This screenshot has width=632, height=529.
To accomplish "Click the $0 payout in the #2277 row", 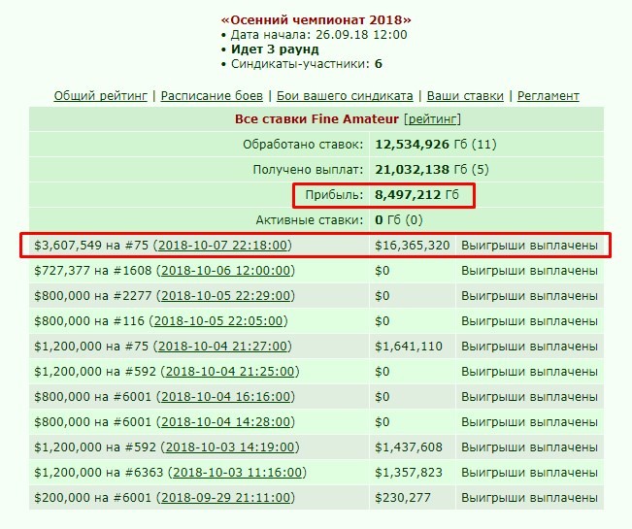I will [383, 296].
